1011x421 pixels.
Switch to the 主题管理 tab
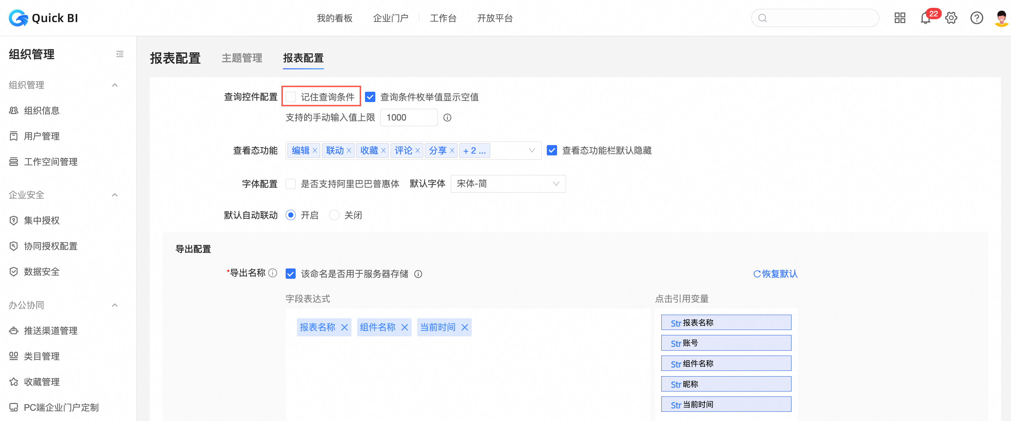pos(242,58)
